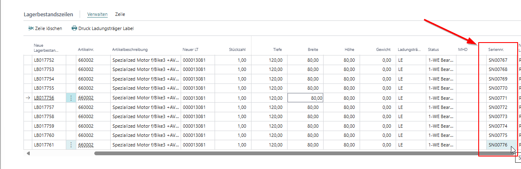
Task: Open the Status column header options
Action: point(433,50)
